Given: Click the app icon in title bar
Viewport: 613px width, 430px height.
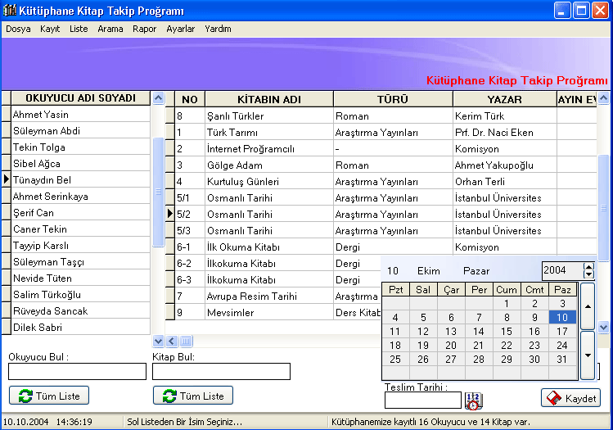Looking at the screenshot, I should point(11,11).
